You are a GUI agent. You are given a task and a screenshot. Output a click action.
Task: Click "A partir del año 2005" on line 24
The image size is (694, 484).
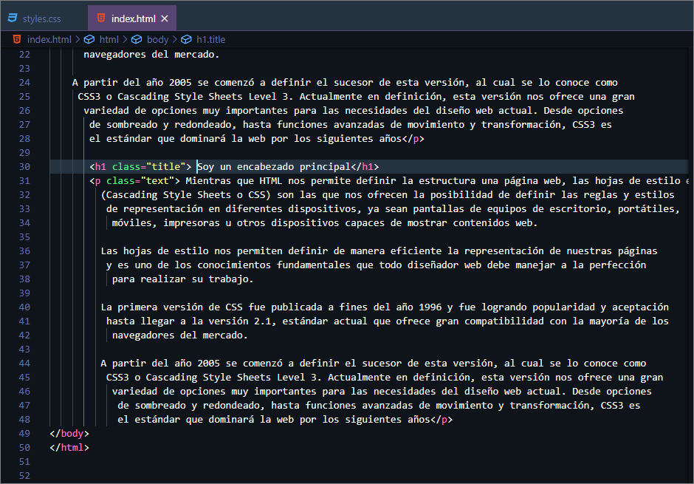tap(132, 82)
